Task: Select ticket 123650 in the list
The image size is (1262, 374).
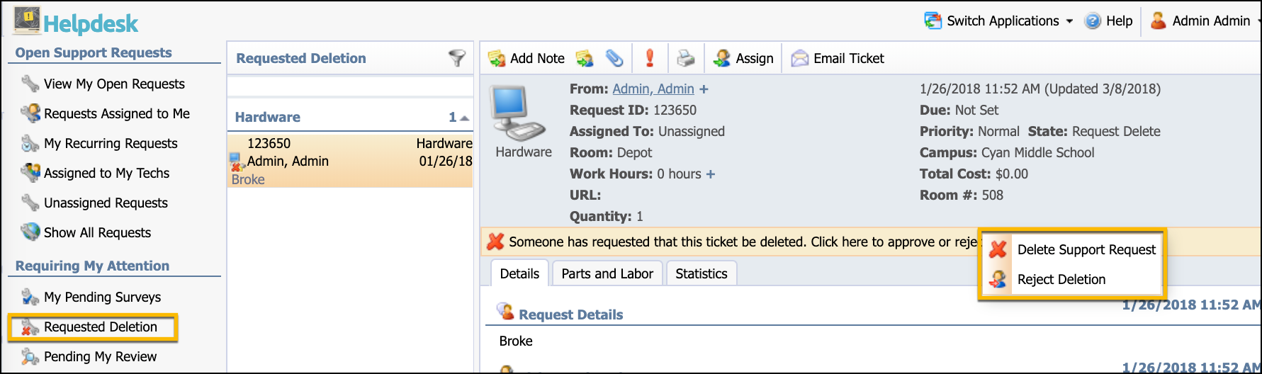Action: tap(350, 161)
